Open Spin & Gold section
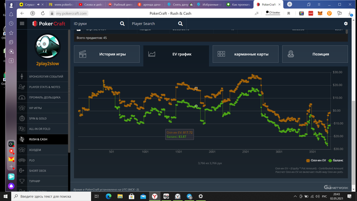Image resolution: width=357 pixels, height=201 pixels. pyautogui.click(x=42, y=118)
